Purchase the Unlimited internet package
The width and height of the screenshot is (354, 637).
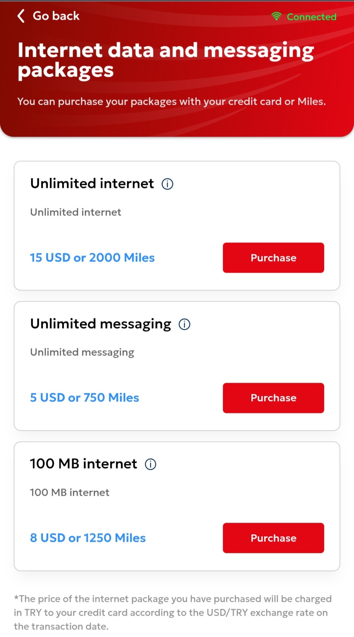click(273, 258)
